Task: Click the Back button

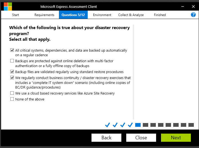Action: (x=106, y=138)
